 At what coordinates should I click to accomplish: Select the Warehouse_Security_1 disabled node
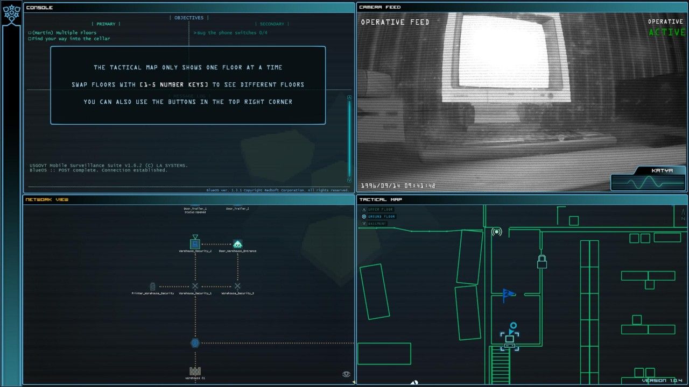[x=195, y=286]
